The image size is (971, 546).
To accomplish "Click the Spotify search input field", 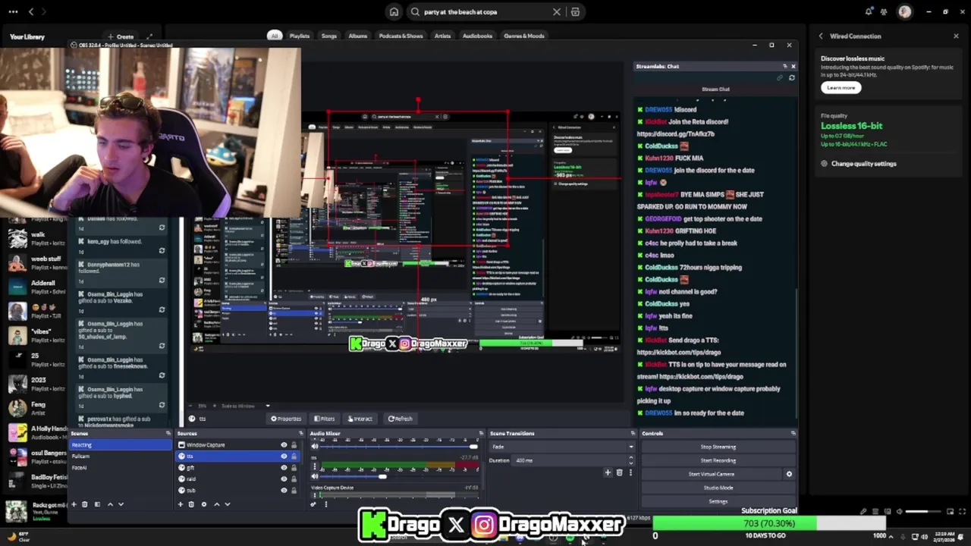I will pos(485,12).
